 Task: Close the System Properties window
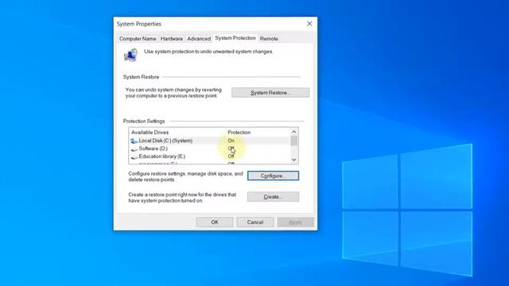pyautogui.click(x=309, y=24)
